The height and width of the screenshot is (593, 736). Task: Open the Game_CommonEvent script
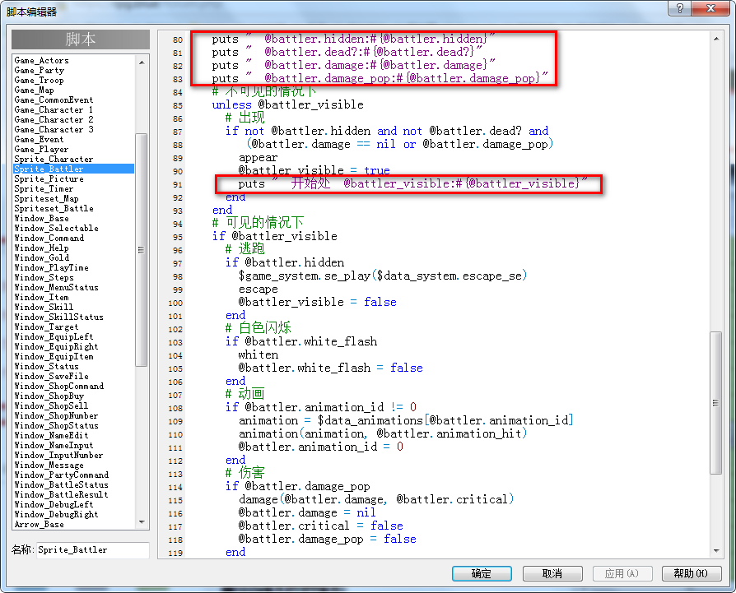tap(54, 100)
